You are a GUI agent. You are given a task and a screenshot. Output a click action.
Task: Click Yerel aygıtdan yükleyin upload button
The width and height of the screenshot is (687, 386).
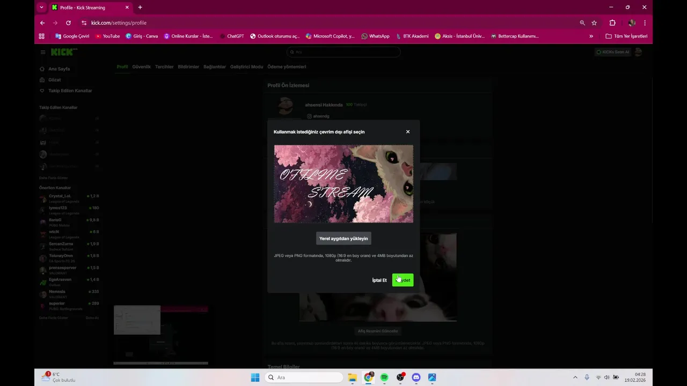tap(343, 239)
